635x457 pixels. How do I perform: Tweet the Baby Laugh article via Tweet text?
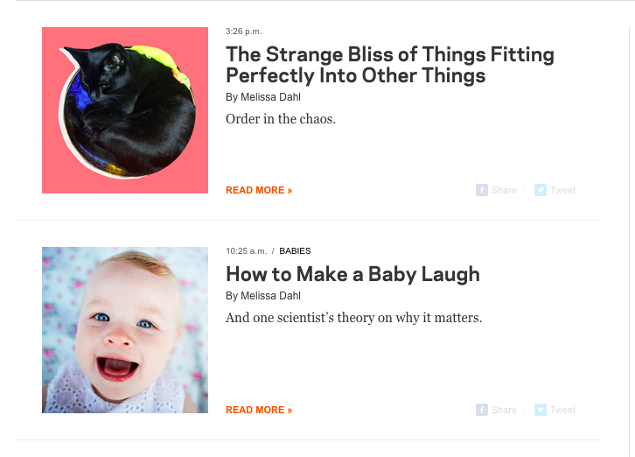pos(562,410)
